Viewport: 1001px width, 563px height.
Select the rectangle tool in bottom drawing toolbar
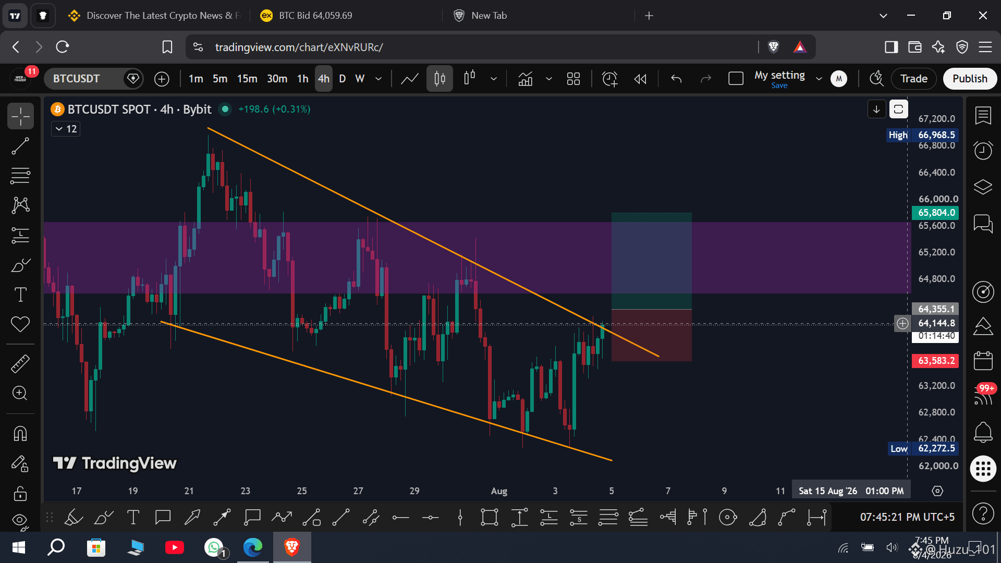pyautogui.click(x=489, y=518)
